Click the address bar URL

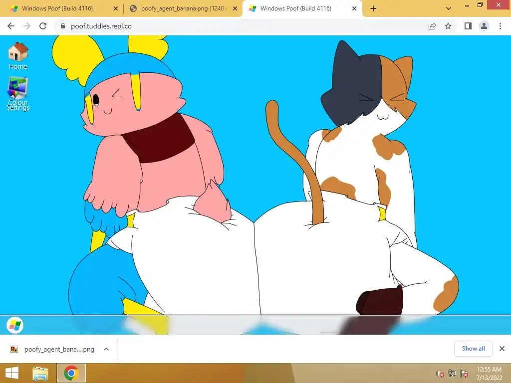pos(101,26)
